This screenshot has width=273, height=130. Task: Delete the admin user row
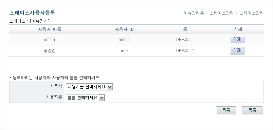(x=237, y=40)
